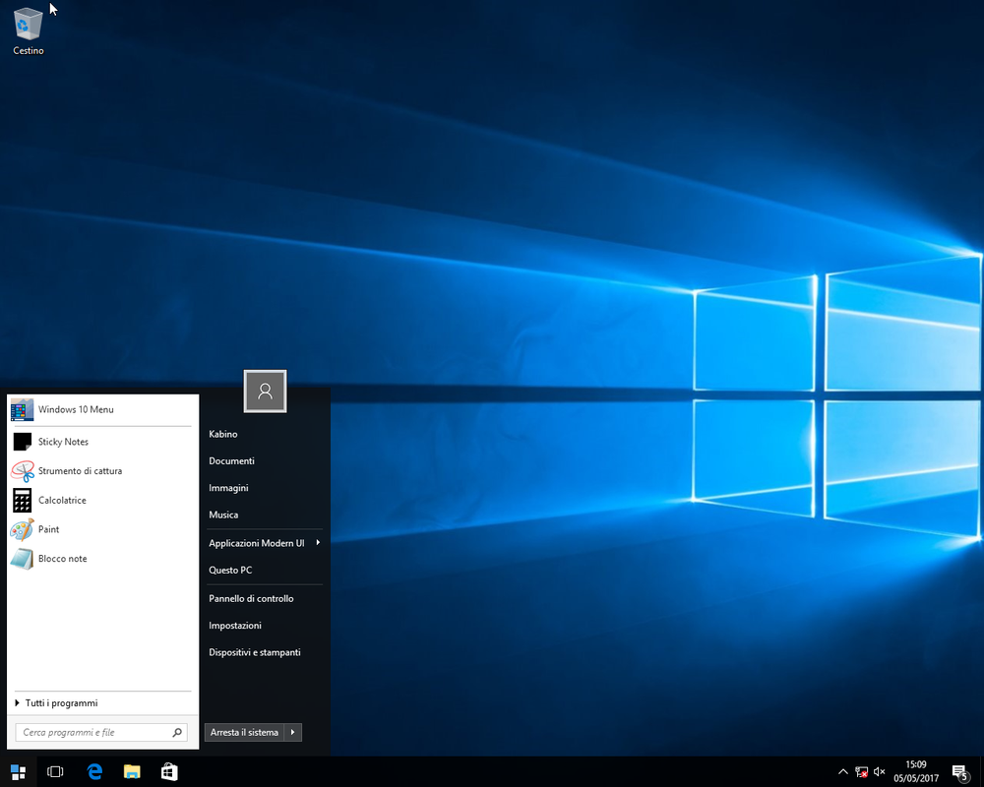
Task: Click the user account picture
Action: [x=265, y=391]
